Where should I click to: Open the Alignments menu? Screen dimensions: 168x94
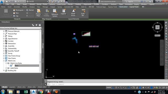point(87,4)
